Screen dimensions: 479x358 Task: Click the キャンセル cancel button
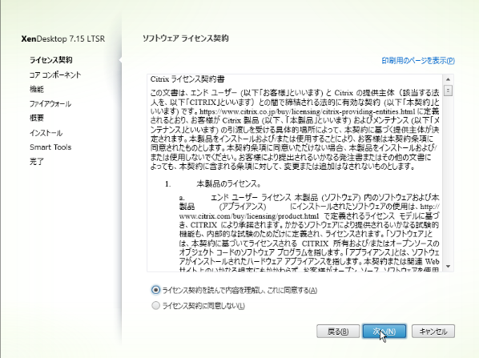pos(433,332)
